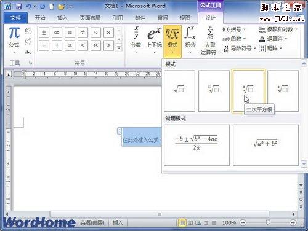This screenshot has width=308, height=231.
Task: Insert the plus-minus ± symbol
Action: click(44, 33)
